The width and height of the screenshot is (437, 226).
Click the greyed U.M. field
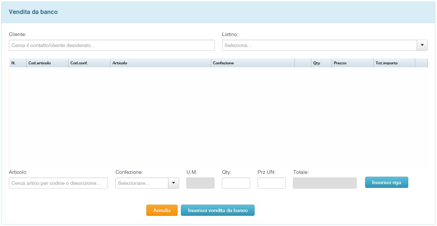[200, 183]
